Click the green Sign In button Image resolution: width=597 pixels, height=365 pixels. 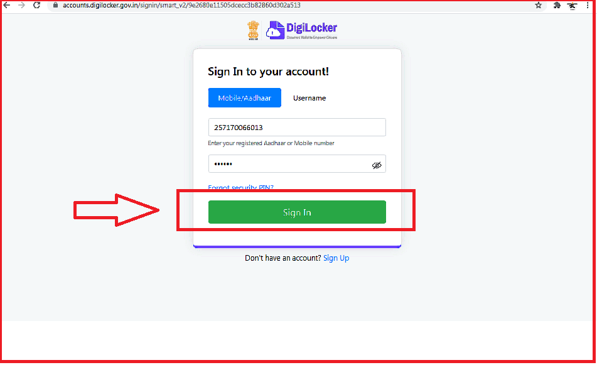[297, 212]
